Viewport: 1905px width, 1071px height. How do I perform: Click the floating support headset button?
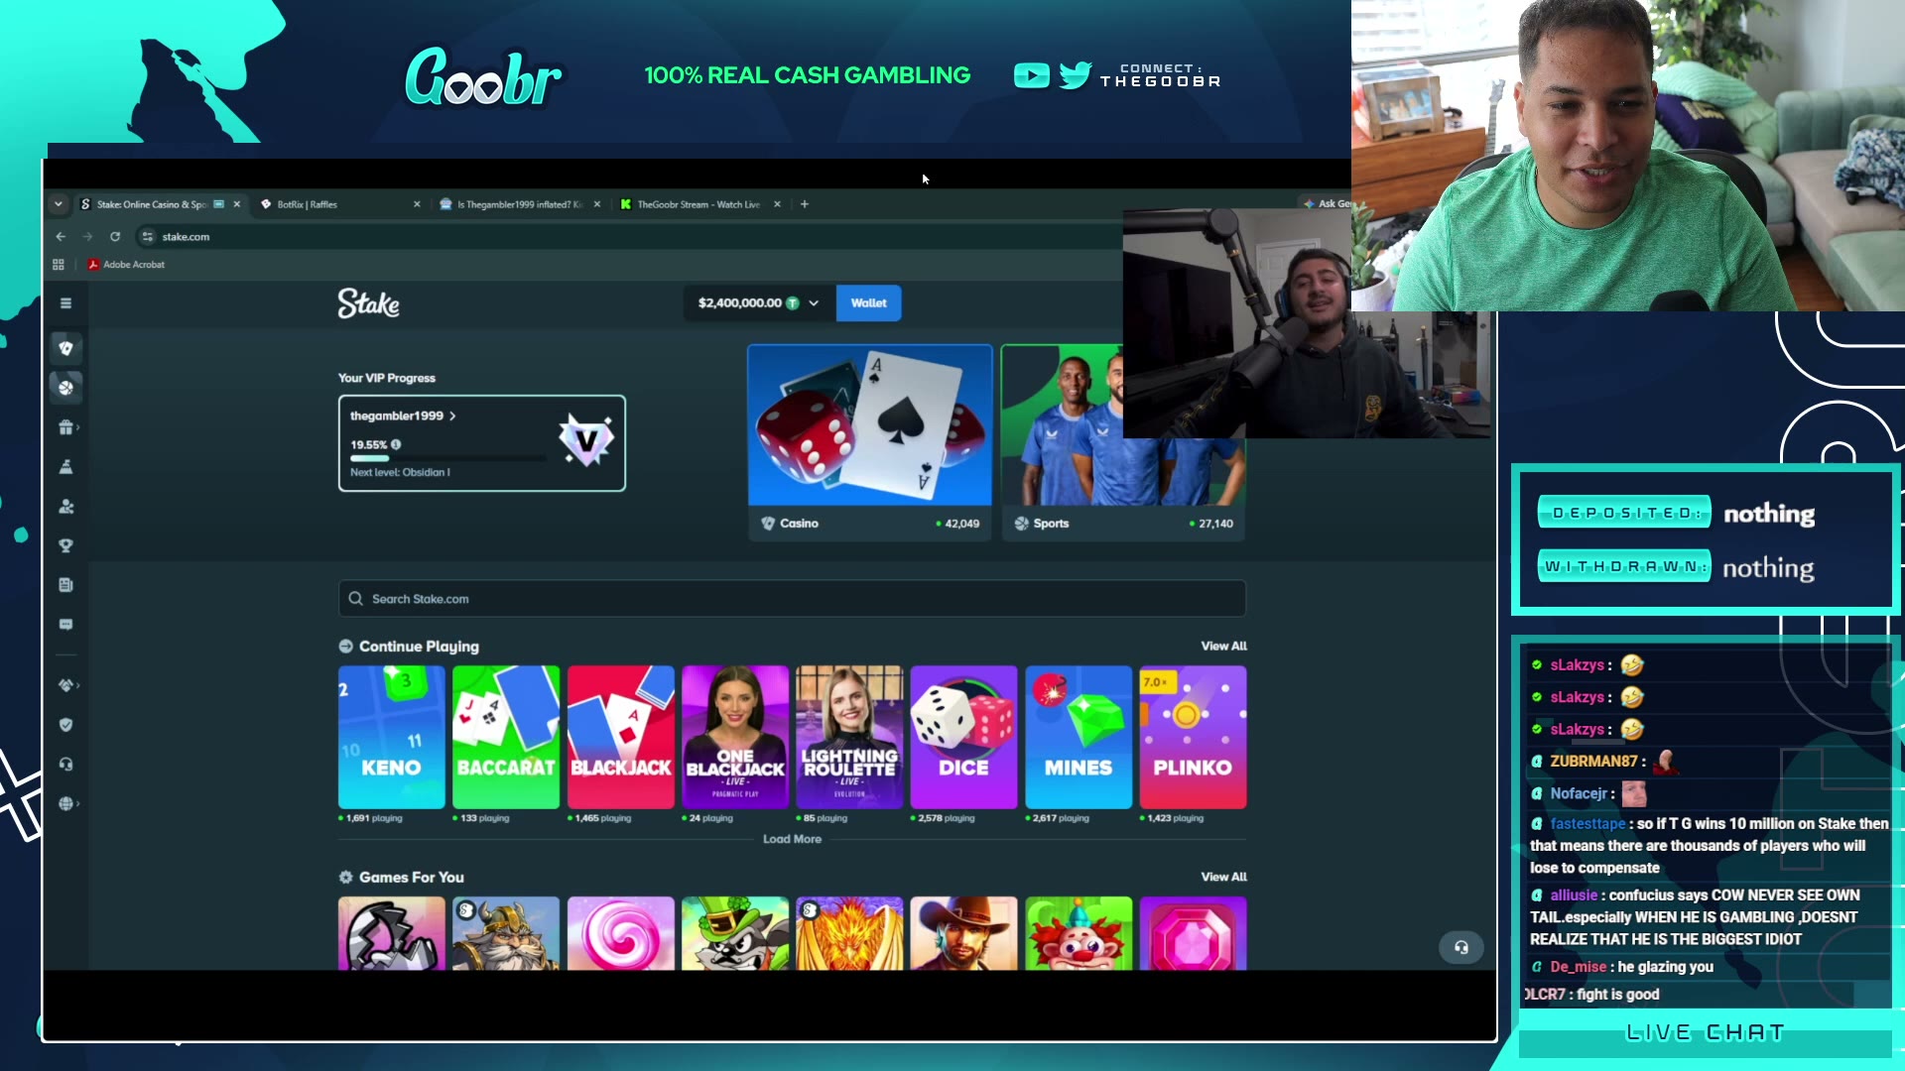[x=1461, y=947]
